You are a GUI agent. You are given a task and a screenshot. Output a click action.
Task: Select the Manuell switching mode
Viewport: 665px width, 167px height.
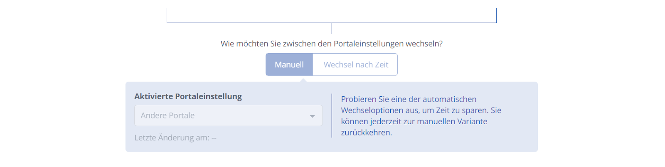coord(289,64)
